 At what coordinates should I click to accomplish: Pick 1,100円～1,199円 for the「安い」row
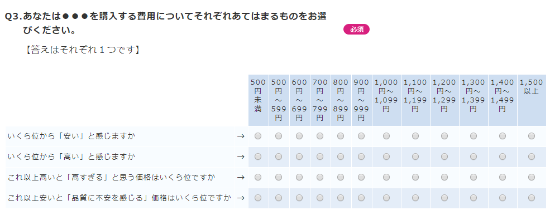(x=415, y=136)
